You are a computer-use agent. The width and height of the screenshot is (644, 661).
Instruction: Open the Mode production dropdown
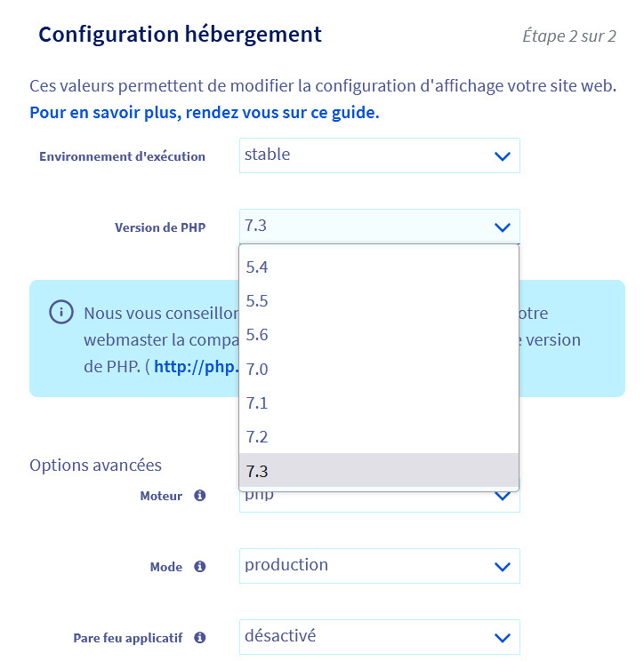pos(379,566)
